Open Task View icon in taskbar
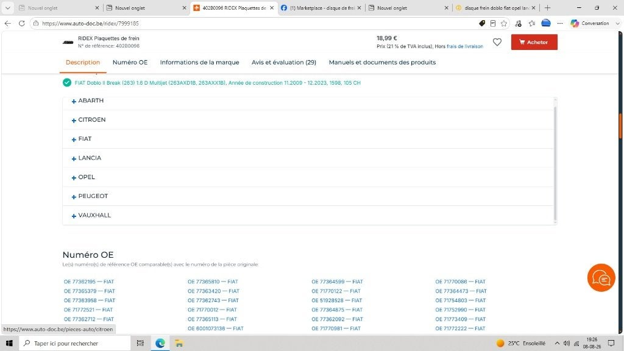The height and width of the screenshot is (351, 624). coord(140,343)
